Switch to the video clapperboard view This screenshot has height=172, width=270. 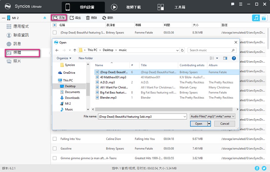(264, 18)
